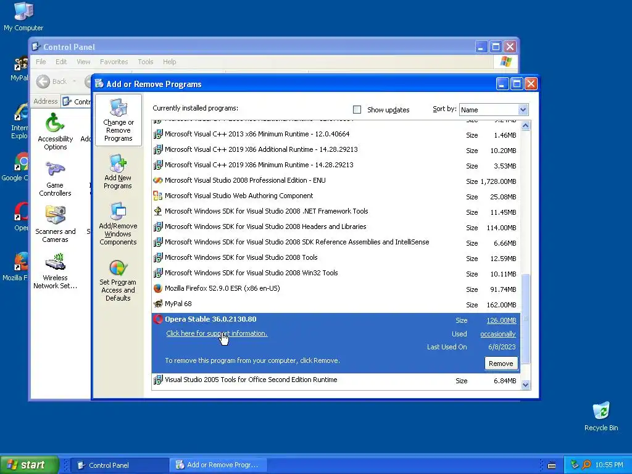This screenshot has width=632, height=474.
Task: Open File menu in Control Panel
Action: [x=41, y=62]
